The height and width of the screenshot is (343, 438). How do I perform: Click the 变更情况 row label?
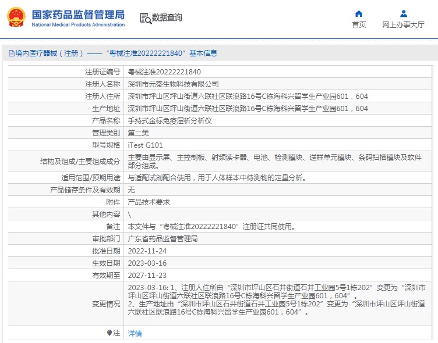coord(106,303)
